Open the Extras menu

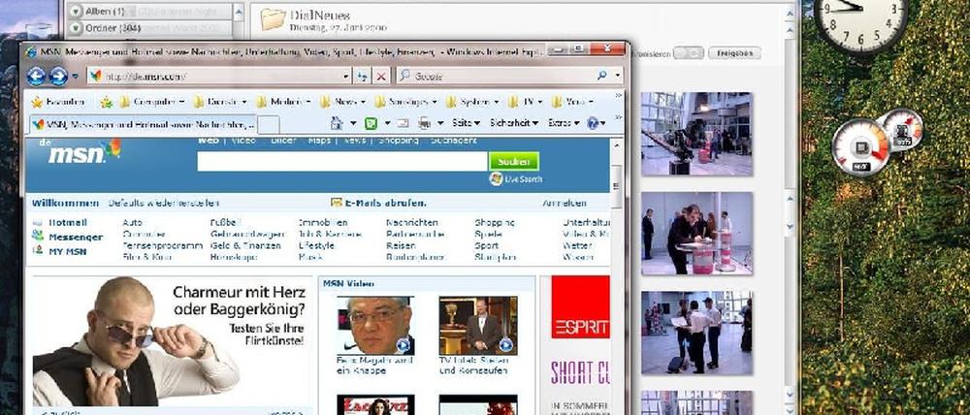pos(564,123)
